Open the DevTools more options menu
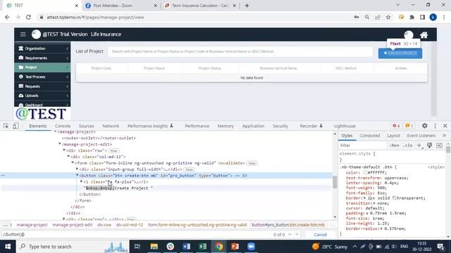Image resolution: width=451 pixels, height=253 pixels. pos(435,126)
